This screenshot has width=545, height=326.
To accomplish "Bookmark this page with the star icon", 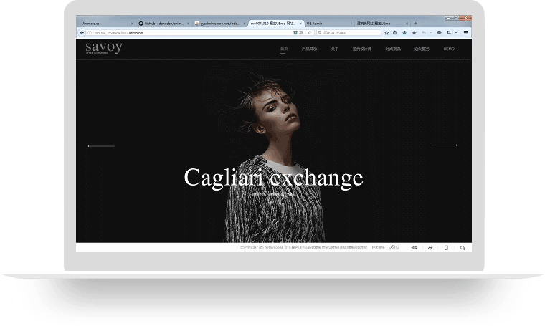I will coord(387,33).
